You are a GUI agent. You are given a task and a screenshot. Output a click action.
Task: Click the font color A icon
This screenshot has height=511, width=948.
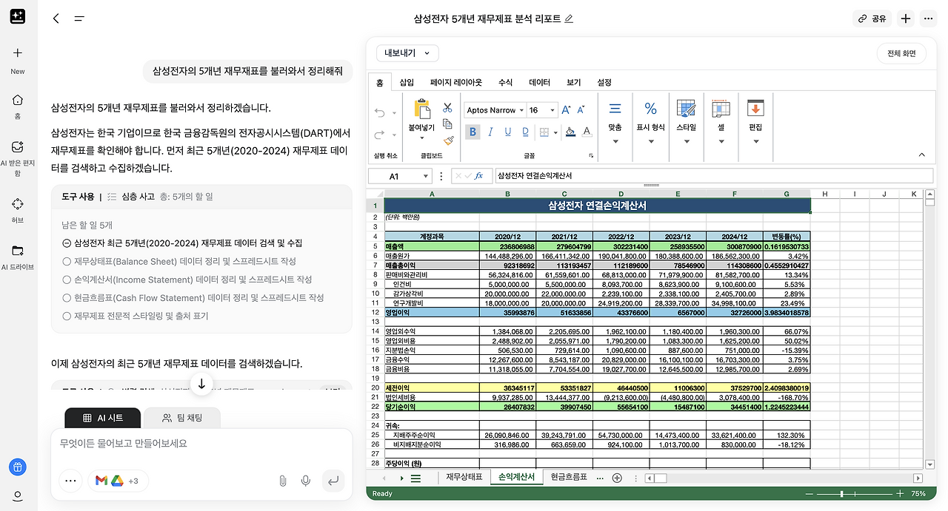coord(587,132)
